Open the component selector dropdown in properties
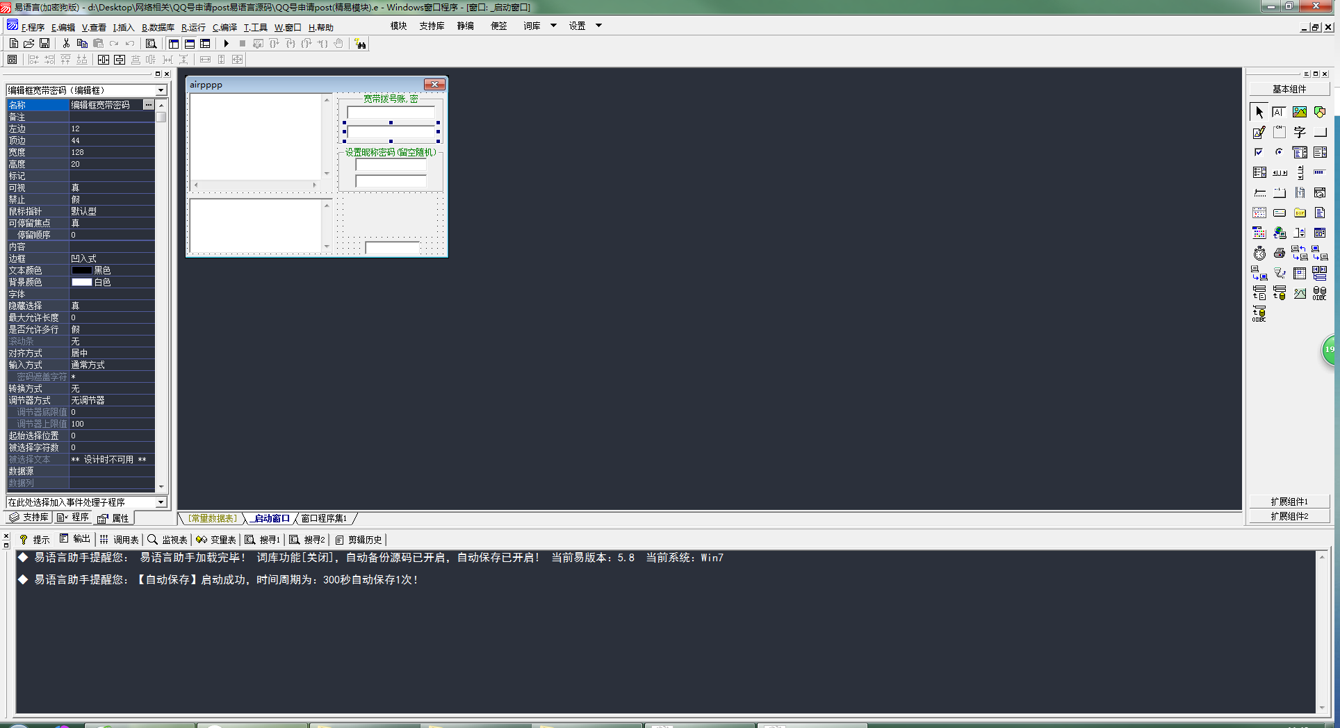The image size is (1340, 728). pos(161,90)
